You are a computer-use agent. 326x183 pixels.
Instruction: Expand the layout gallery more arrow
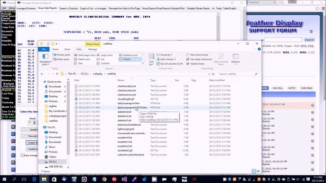tap(143, 63)
